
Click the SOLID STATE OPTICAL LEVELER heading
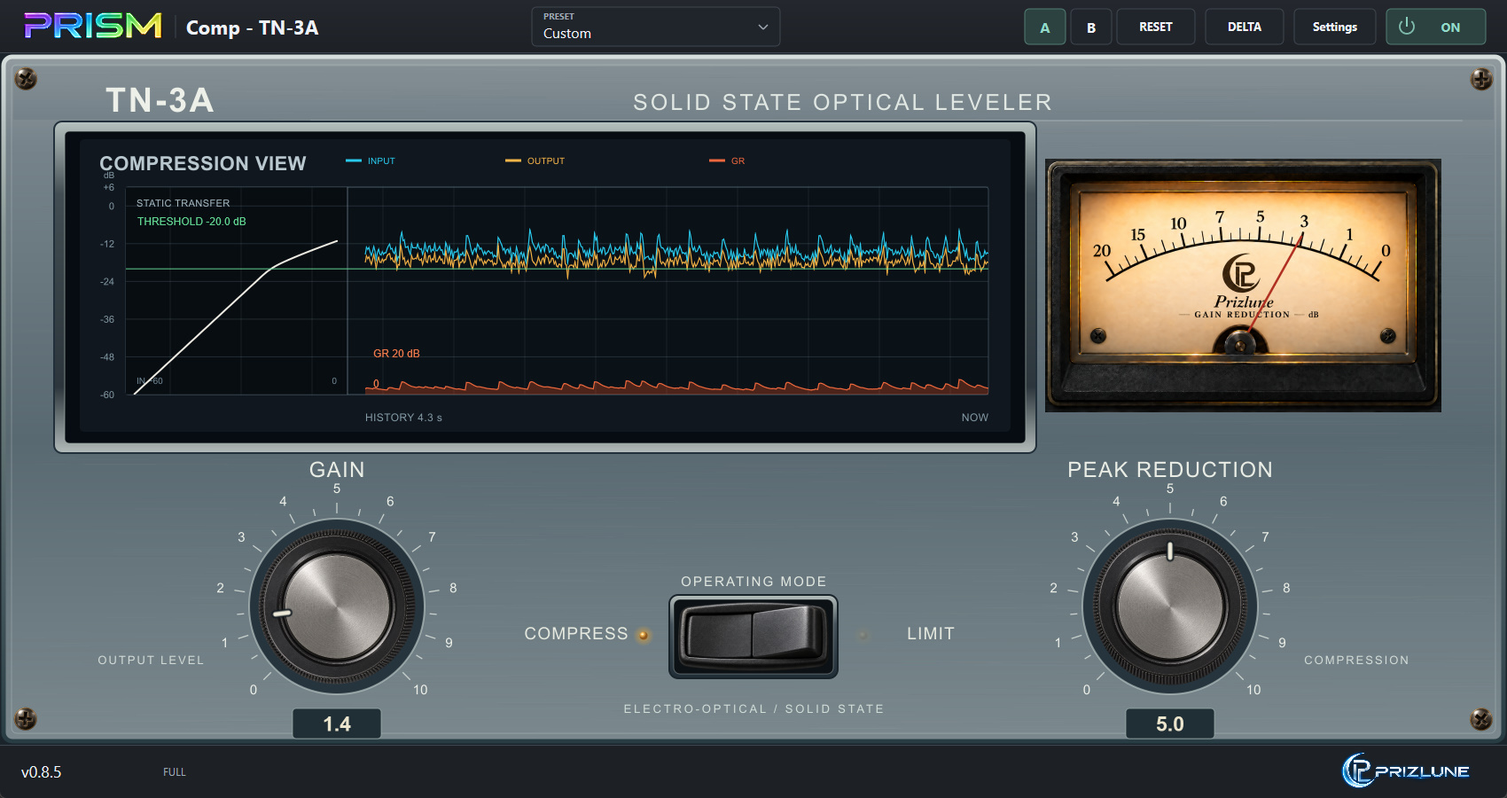[842, 103]
